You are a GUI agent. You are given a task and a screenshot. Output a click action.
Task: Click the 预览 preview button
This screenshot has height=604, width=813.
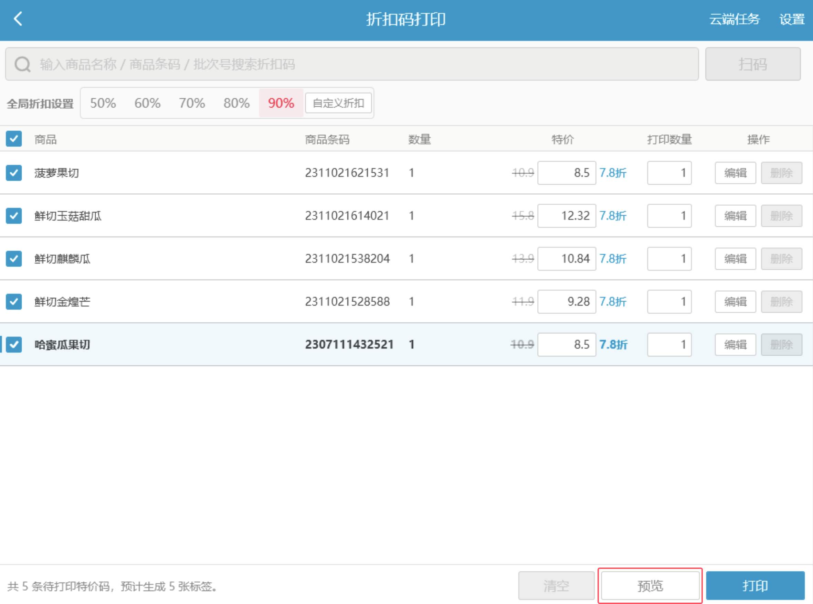tap(650, 586)
